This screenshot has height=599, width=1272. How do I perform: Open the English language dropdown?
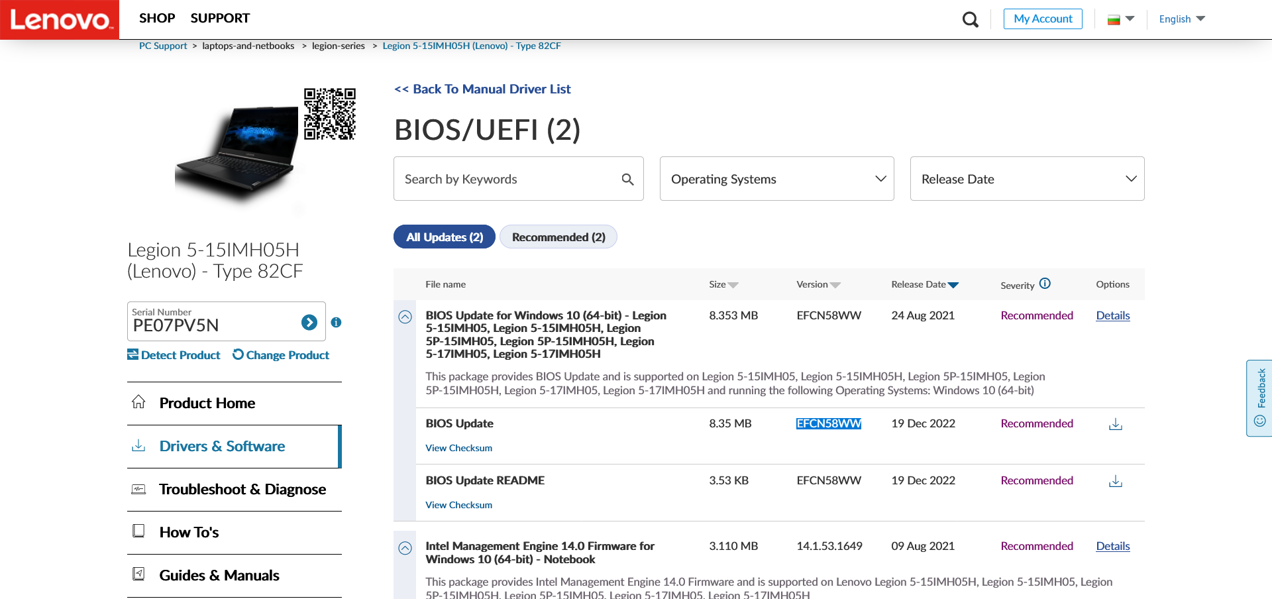[1182, 19]
